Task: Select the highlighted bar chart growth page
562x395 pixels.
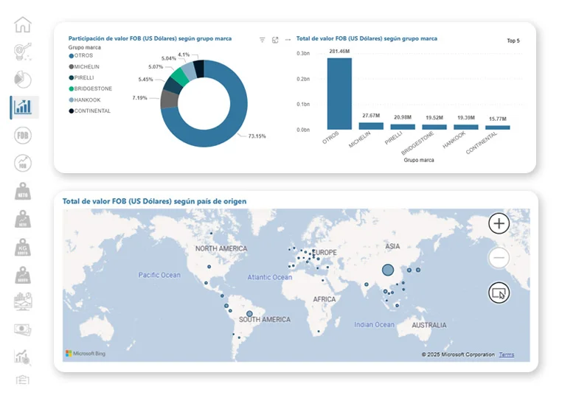Action: coord(24,107)
